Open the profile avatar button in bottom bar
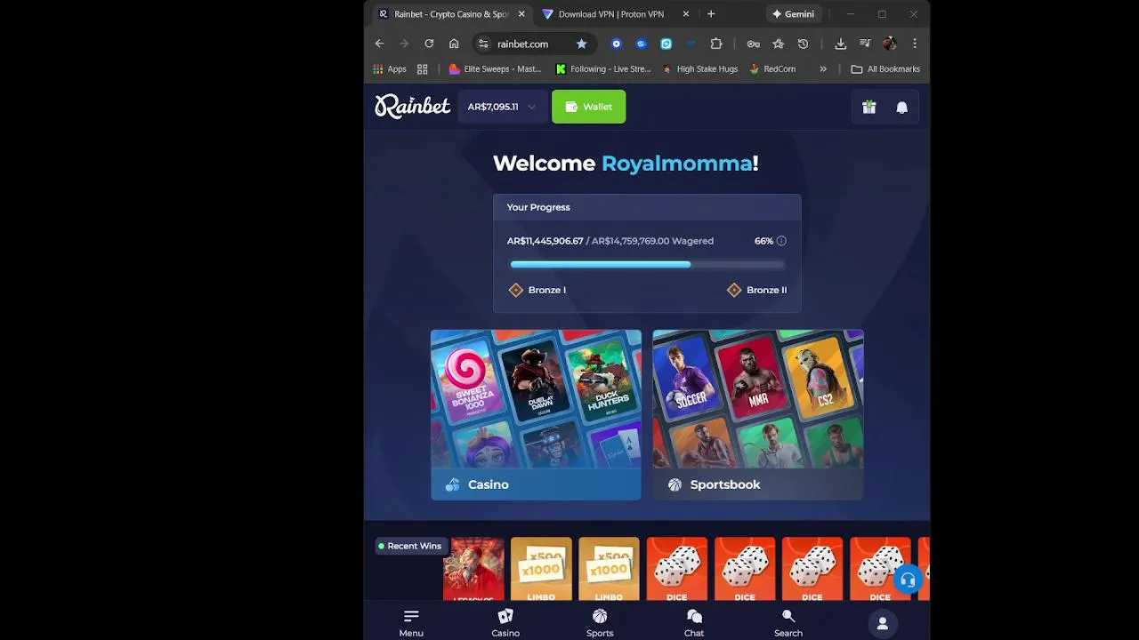This screenshot has height=640, width=1139. click(x=882, y=623)
